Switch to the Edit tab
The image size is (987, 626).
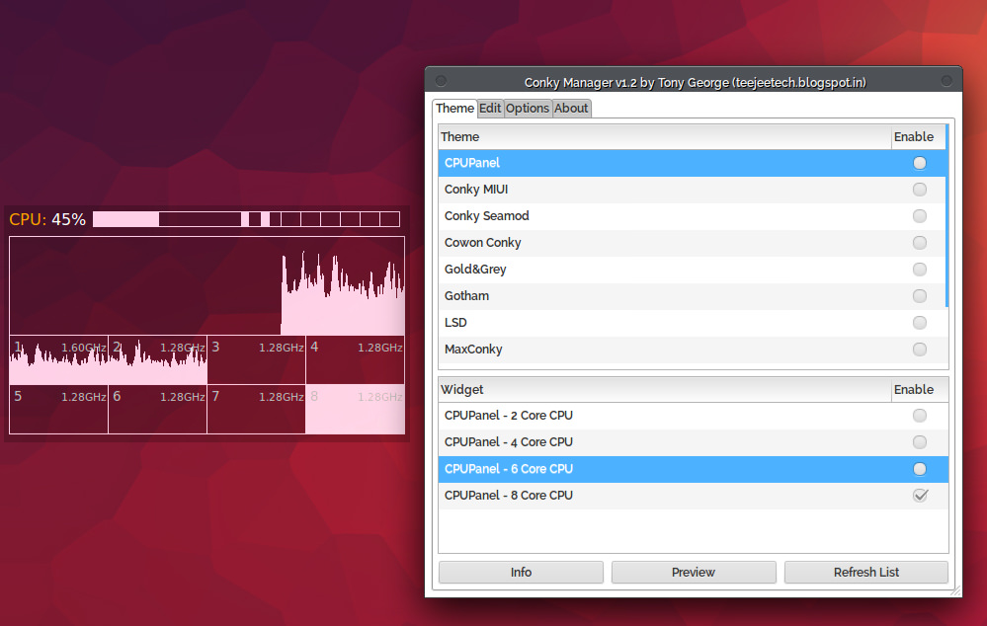[490, 109]
